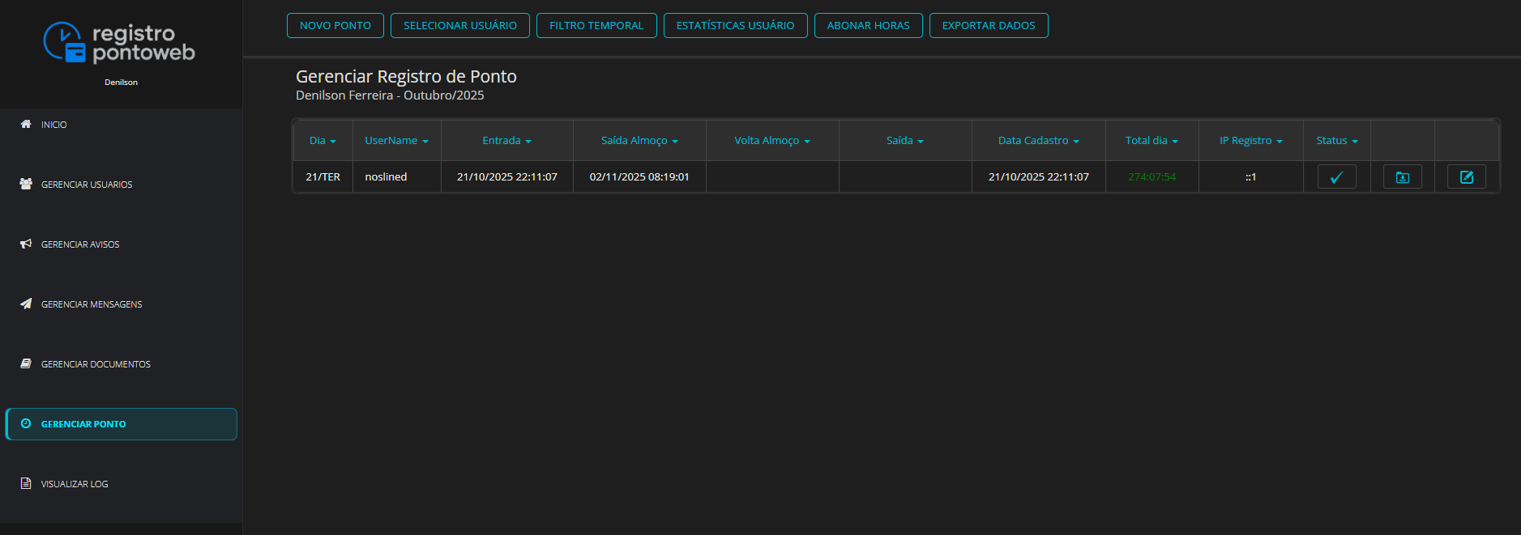Click the green 274:07:54 total value

1151,177
